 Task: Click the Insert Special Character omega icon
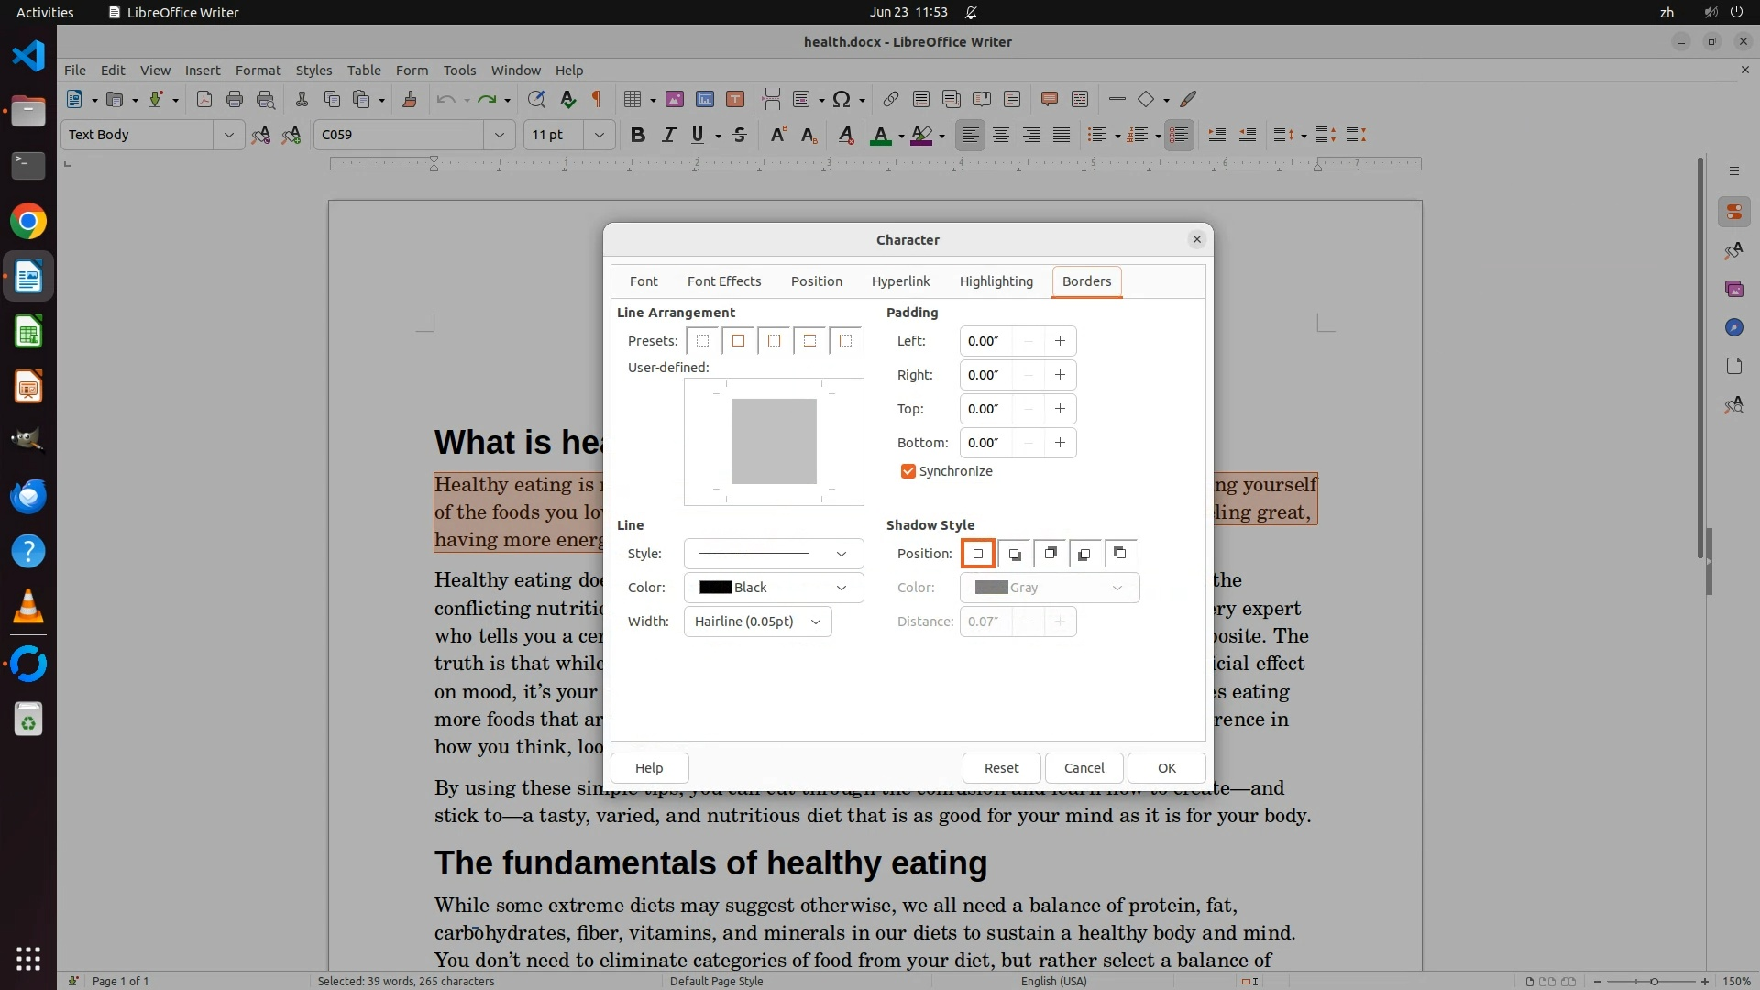coord(841,99)
